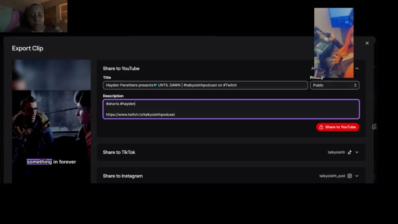
Task: Click the twitch.tv/talkyoishhpodcast URL in description
Action: 140,114
